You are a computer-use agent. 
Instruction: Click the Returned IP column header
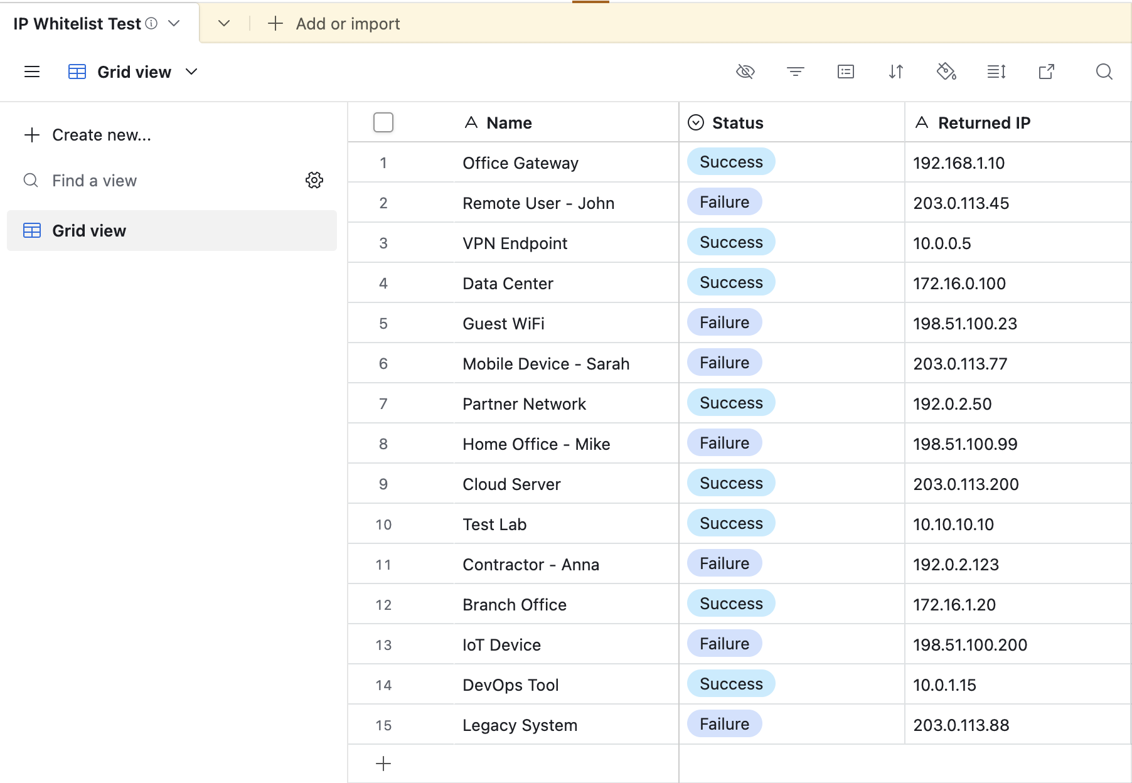1018,122
